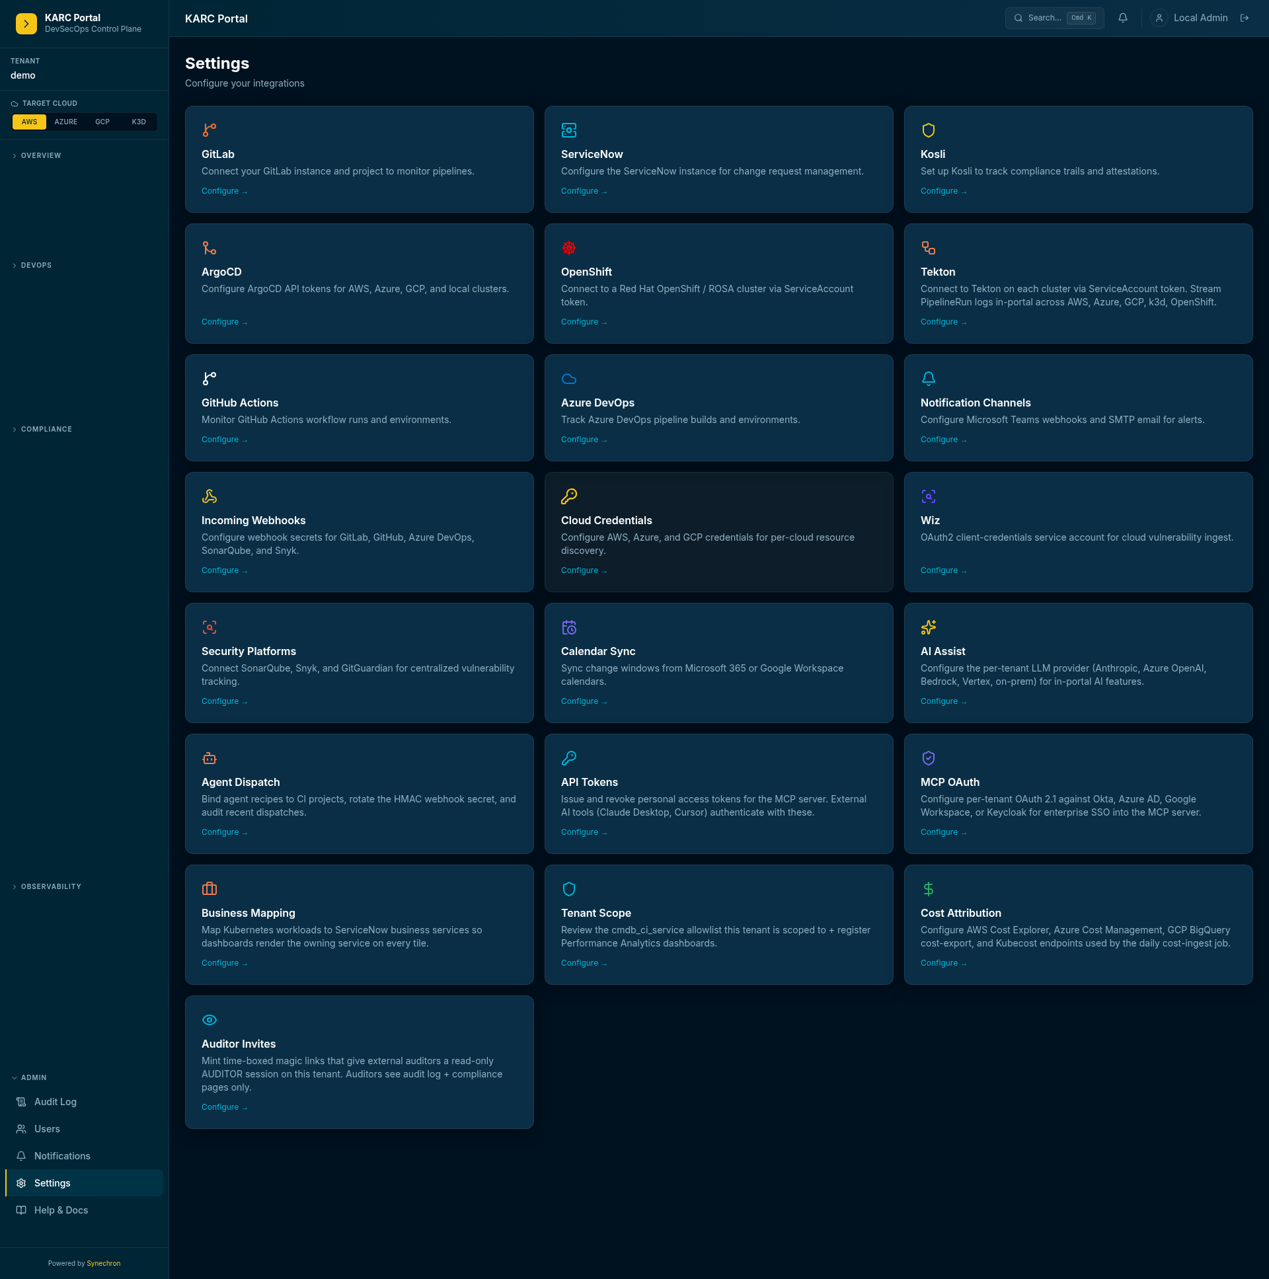Click Configure link on Auditor Invites card

point(225,1108)
